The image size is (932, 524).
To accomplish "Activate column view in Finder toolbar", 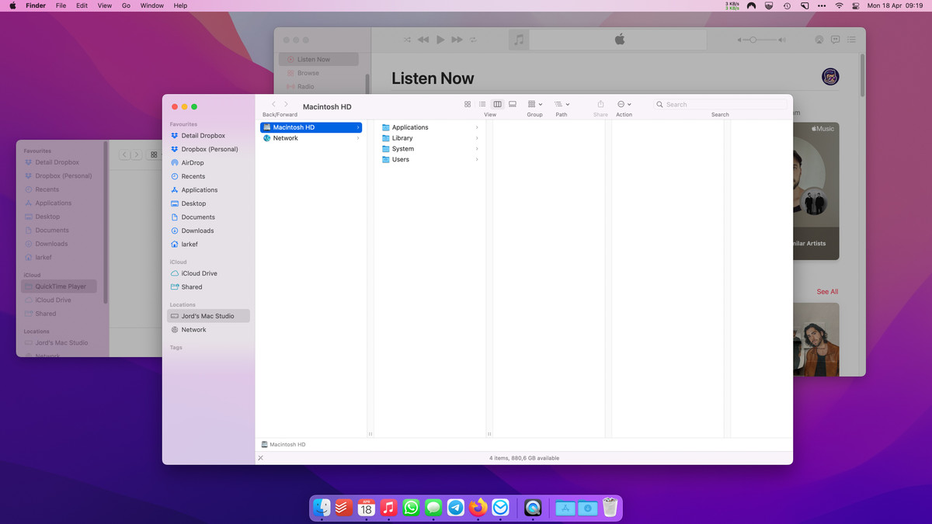I will [498, 104].
